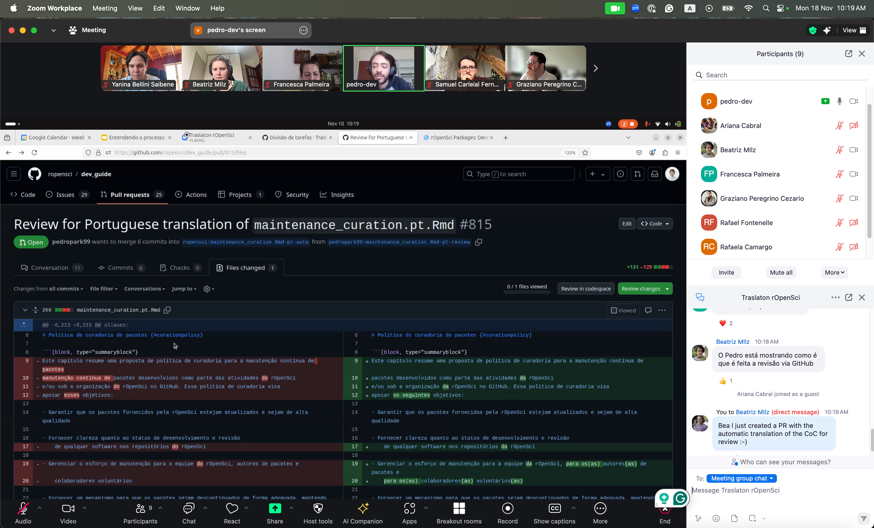874x528 pixels.
Task: Click the Beatriz Mllz direct message link
Action: [752, 412]
